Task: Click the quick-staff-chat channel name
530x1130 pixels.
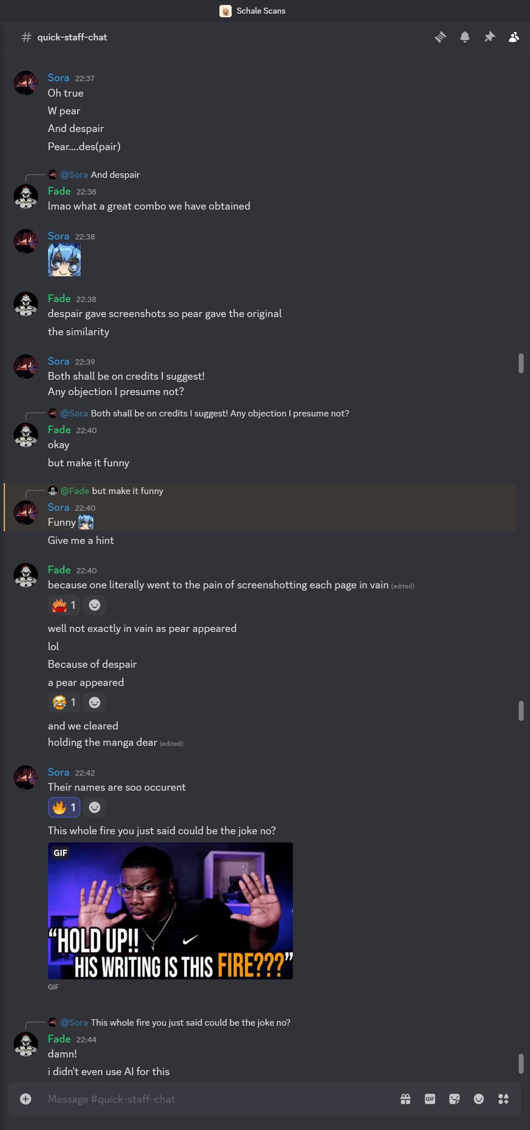Action: click(72, 37)
